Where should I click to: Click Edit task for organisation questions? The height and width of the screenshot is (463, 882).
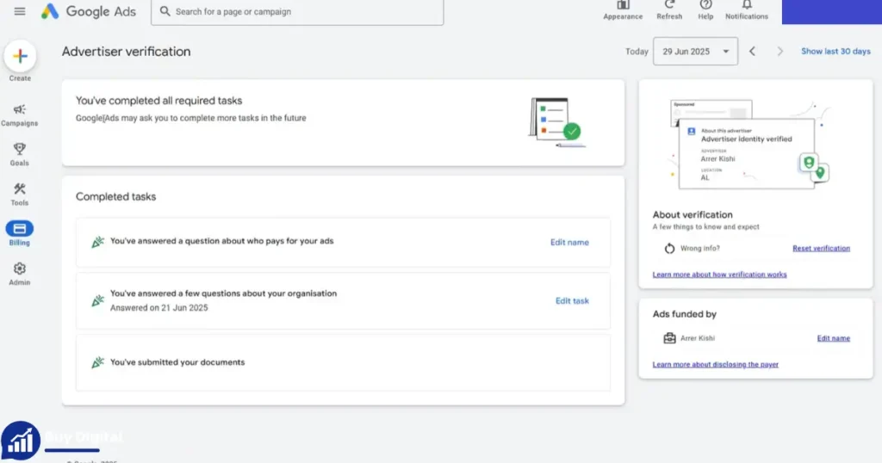click(x=572, y=300)
